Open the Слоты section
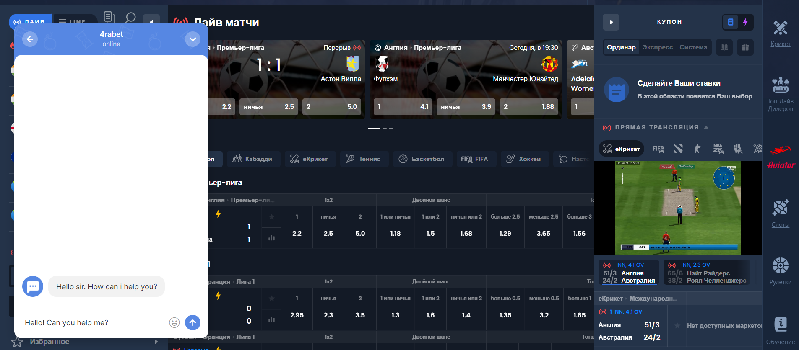Screen dimensions: 799x350 (x=781, y=214)
